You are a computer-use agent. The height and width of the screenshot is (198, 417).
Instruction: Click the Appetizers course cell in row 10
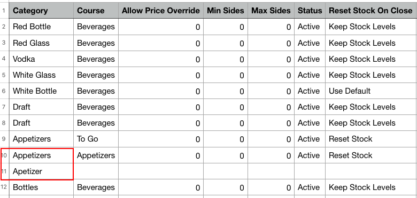point(96,155)
